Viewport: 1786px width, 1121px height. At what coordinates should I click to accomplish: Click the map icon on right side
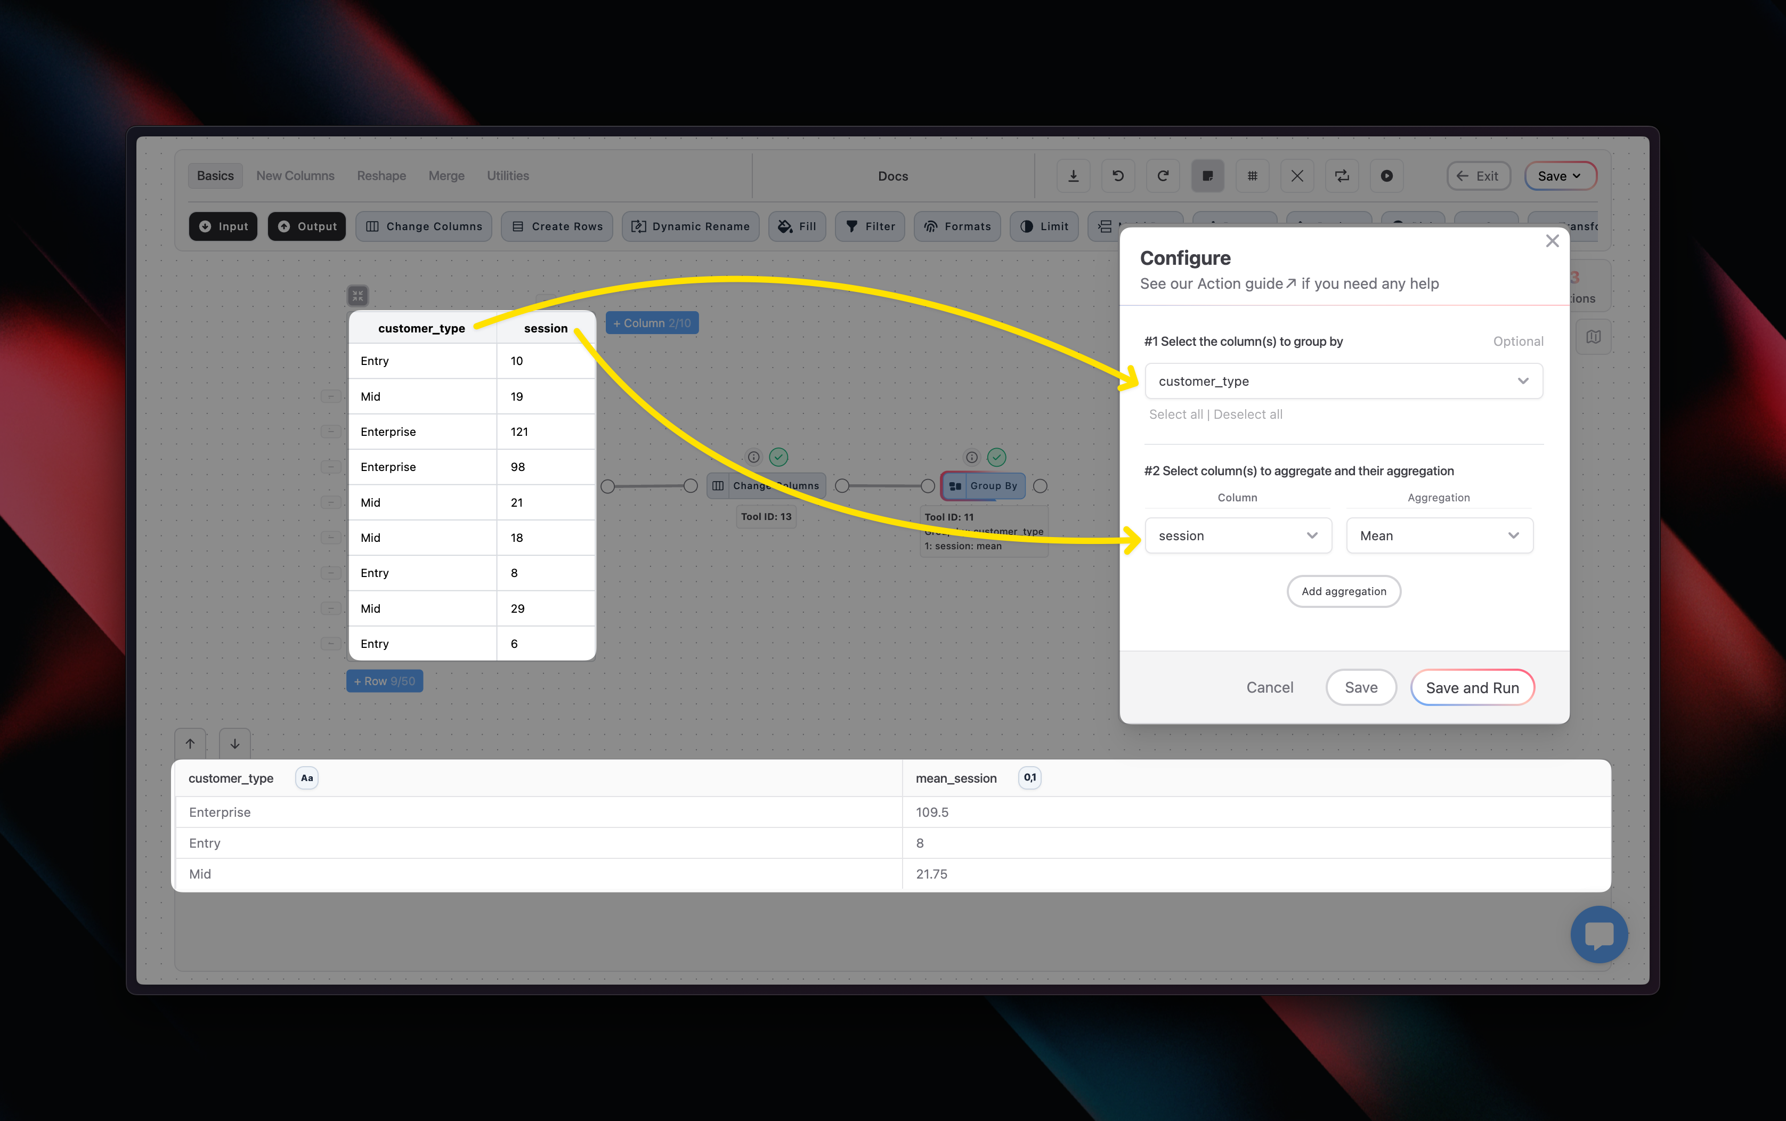pyautogui.click(x=1593, y=337)
